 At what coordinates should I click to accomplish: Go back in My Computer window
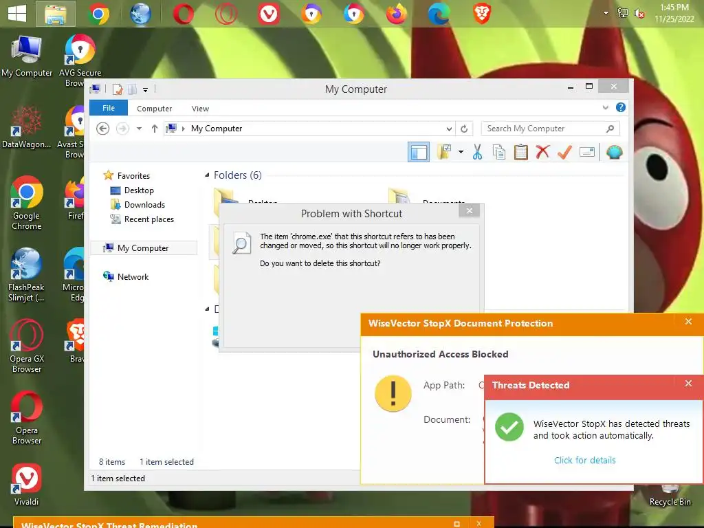(x=103, y=129)
